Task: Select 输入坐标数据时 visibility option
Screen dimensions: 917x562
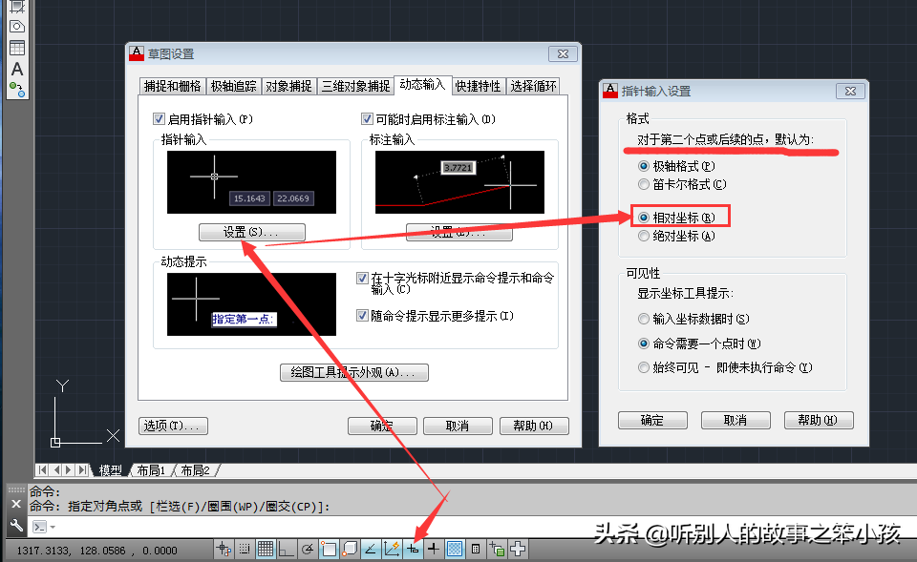Action: (x=644, y=319)
